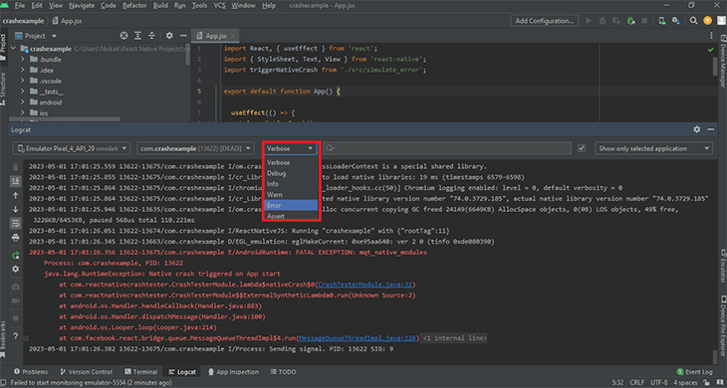Click the print icon in Logcat sidebar
The width and height of the screenshot is (727, 388).
pyautogui.click(x=16, y=238)
